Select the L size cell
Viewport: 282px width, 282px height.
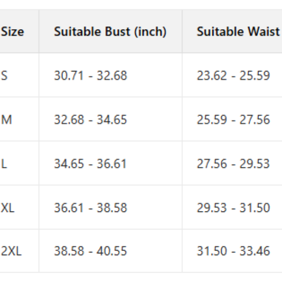click(4, 164)
